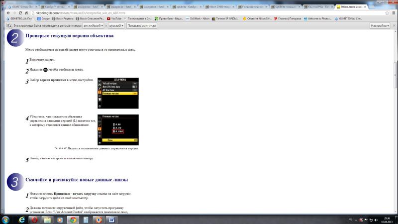Open Microsoft Word from the taskbar
398x224 pixels.
pyautogui.click(x=111, y=220)
